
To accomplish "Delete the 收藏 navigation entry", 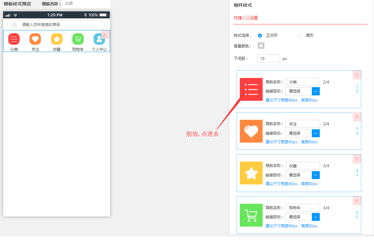I will [357, 159].
